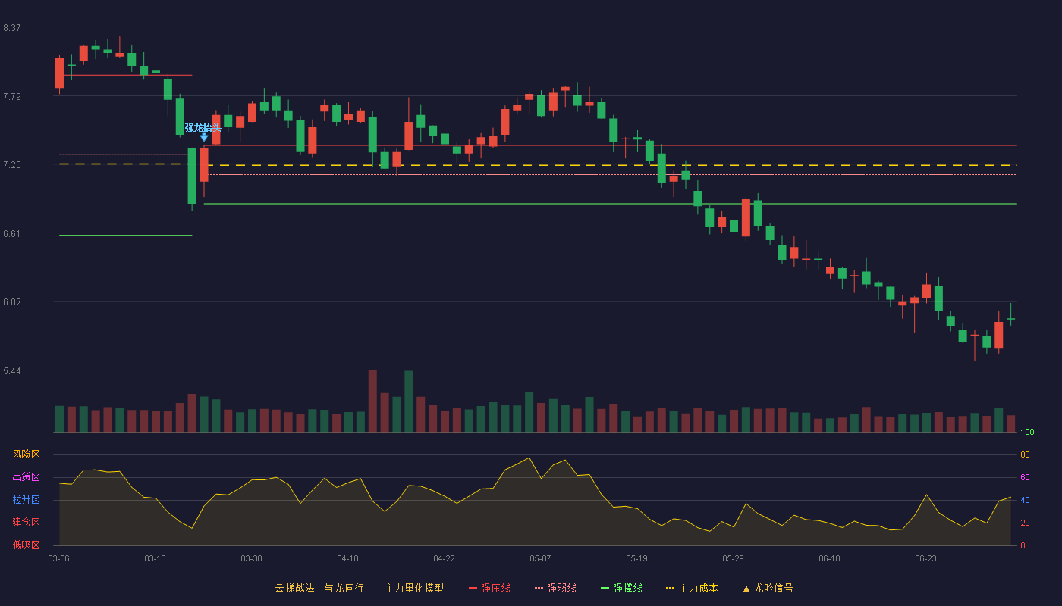Click the 云梯战法 · 与龙同行 title text

319,588
